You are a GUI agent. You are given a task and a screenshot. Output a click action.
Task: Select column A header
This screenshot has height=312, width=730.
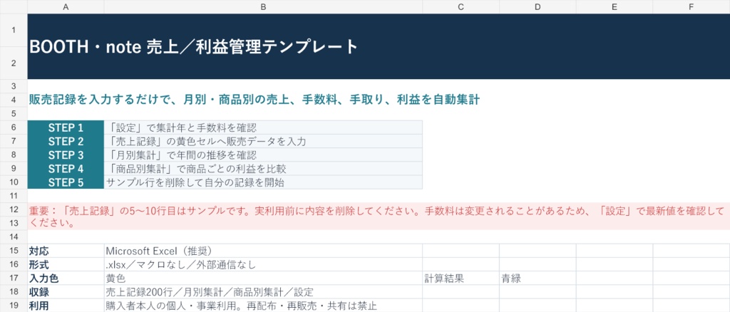66,6
